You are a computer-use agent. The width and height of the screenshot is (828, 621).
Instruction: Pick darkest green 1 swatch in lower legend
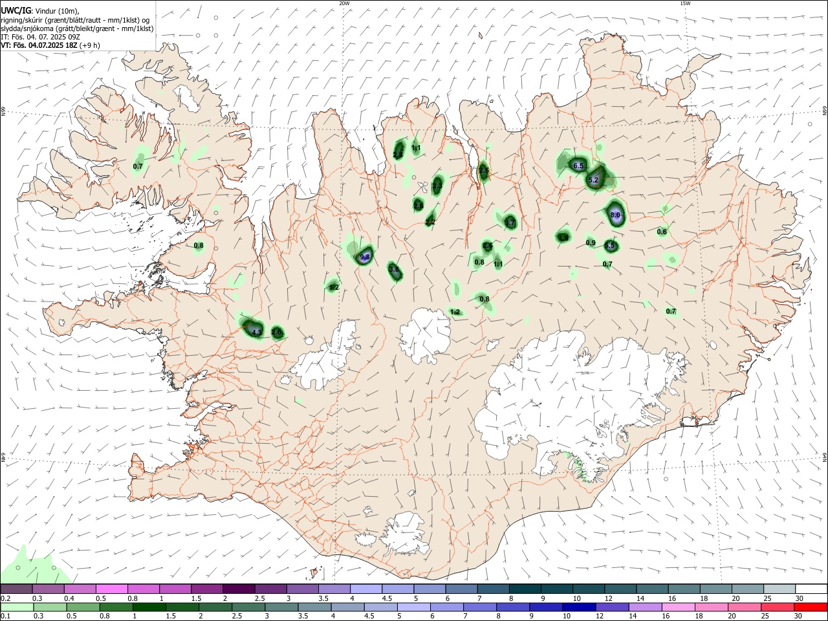(x=149, y=607)
